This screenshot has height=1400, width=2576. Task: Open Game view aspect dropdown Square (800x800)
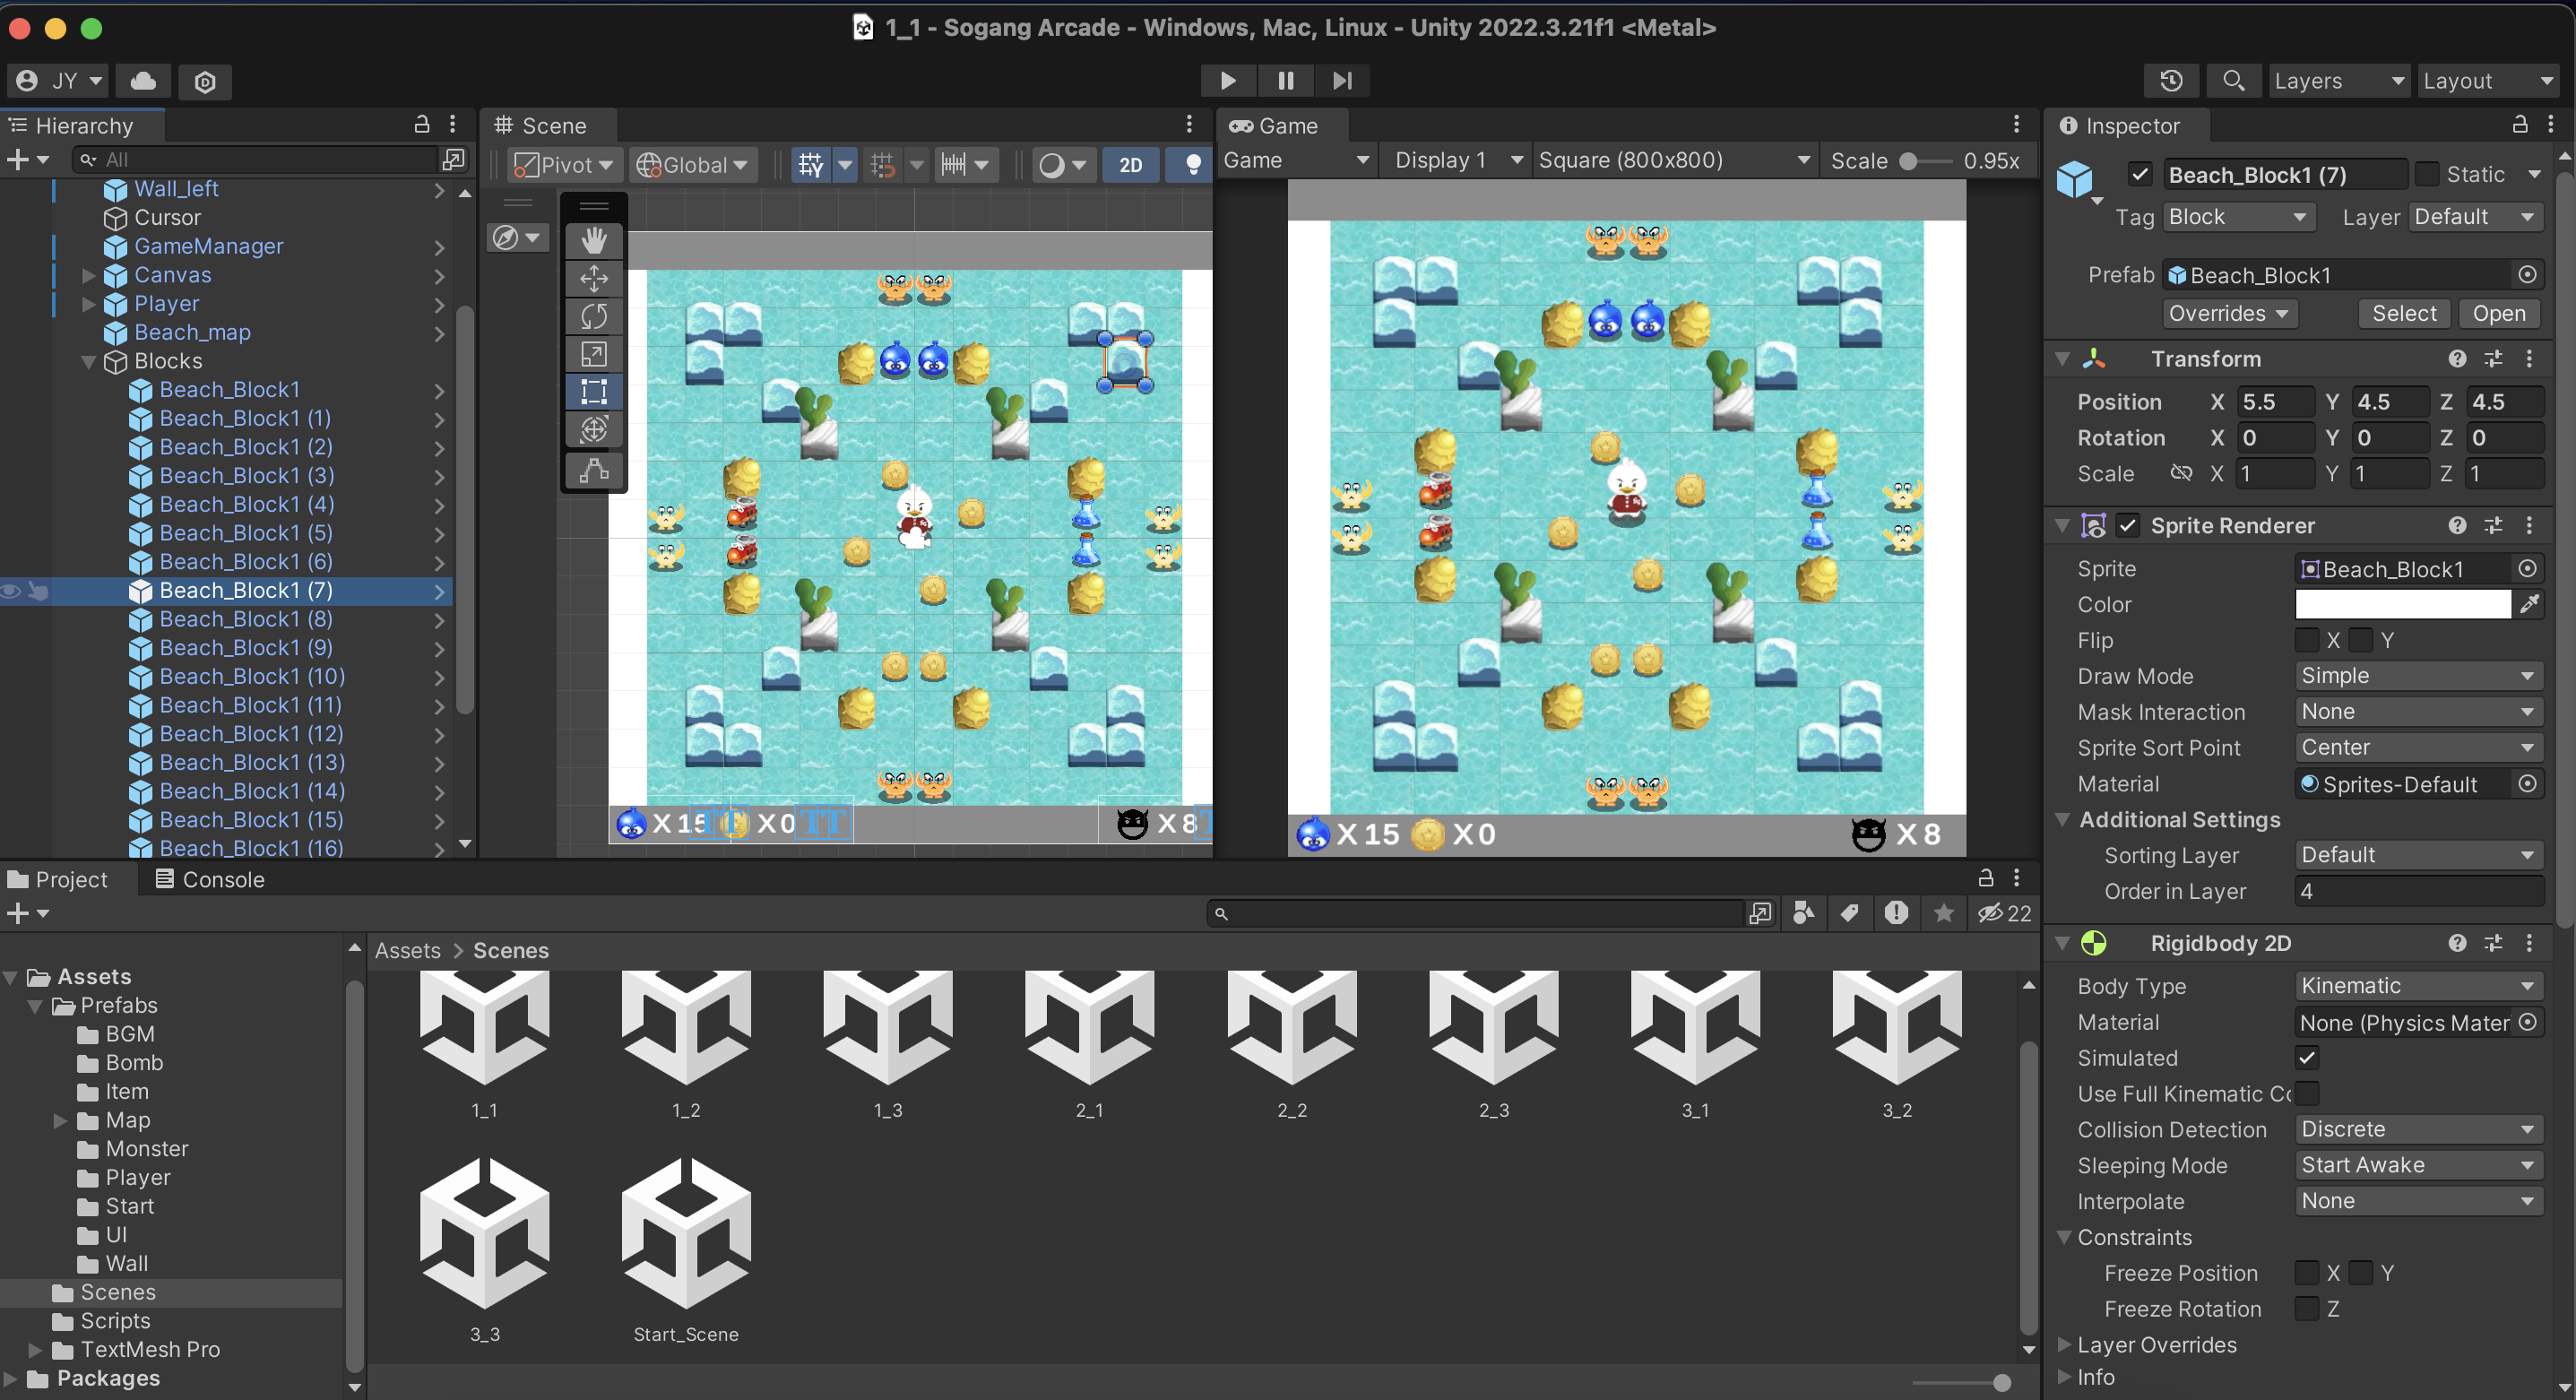point(1674,160)
